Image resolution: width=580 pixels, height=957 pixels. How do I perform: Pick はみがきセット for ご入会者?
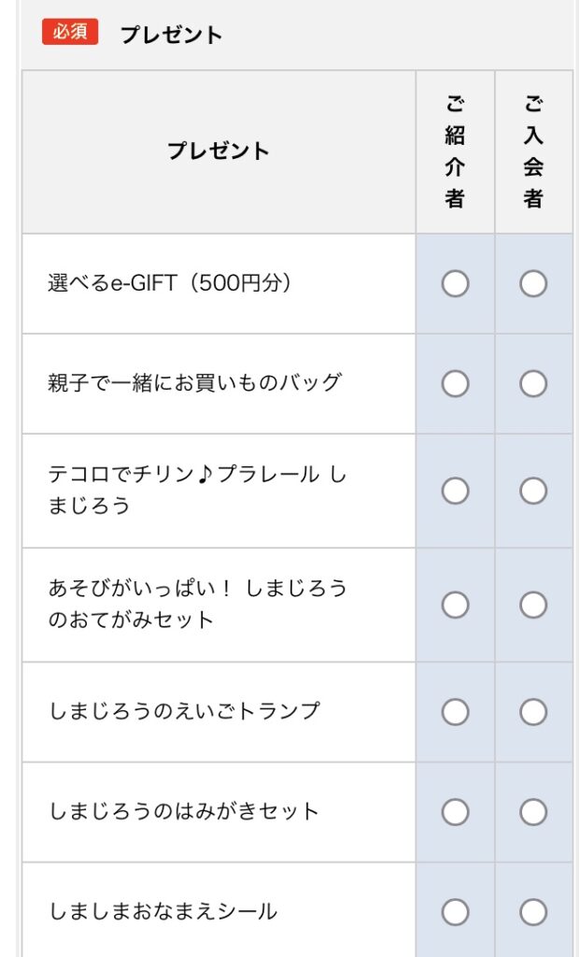533,812
